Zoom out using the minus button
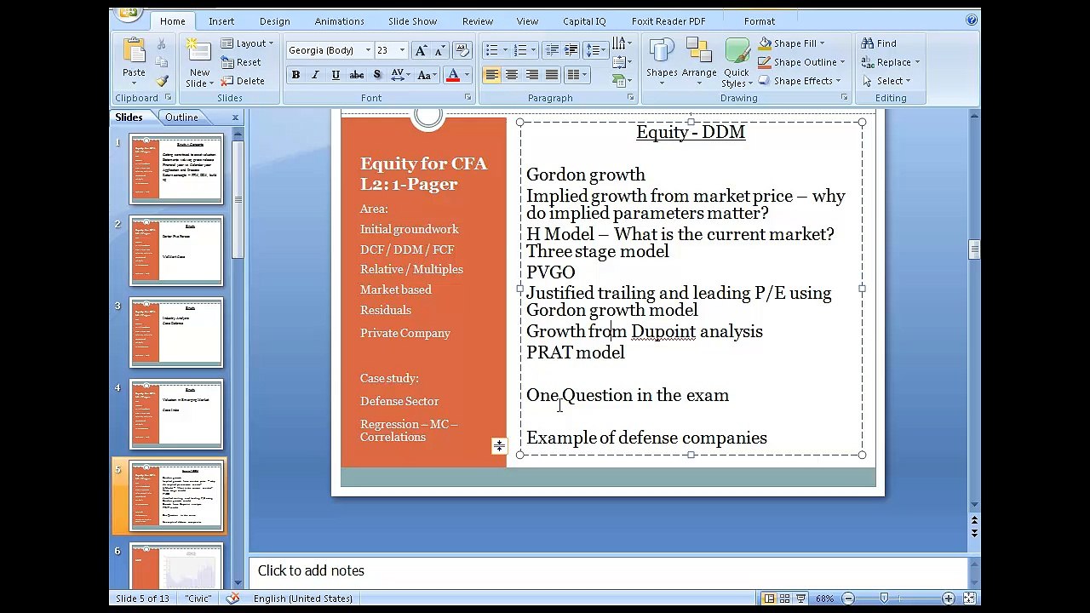Viewport: 1090px width, 613px height. click(x=848, y=599)
